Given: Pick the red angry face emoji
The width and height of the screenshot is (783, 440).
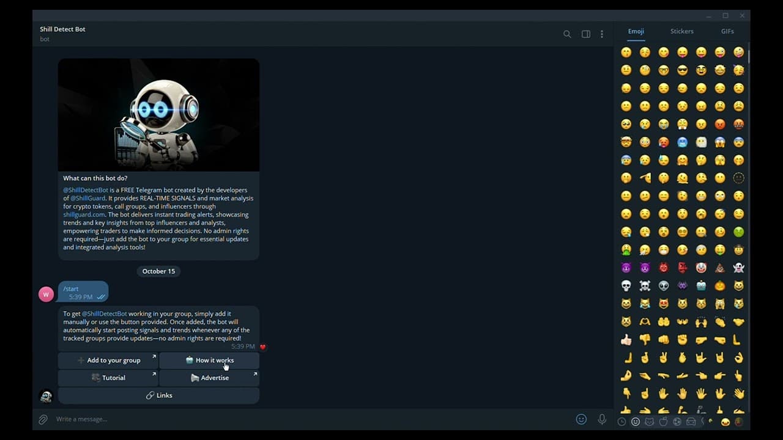Looking at the screenshot, I should pos(720,124).
